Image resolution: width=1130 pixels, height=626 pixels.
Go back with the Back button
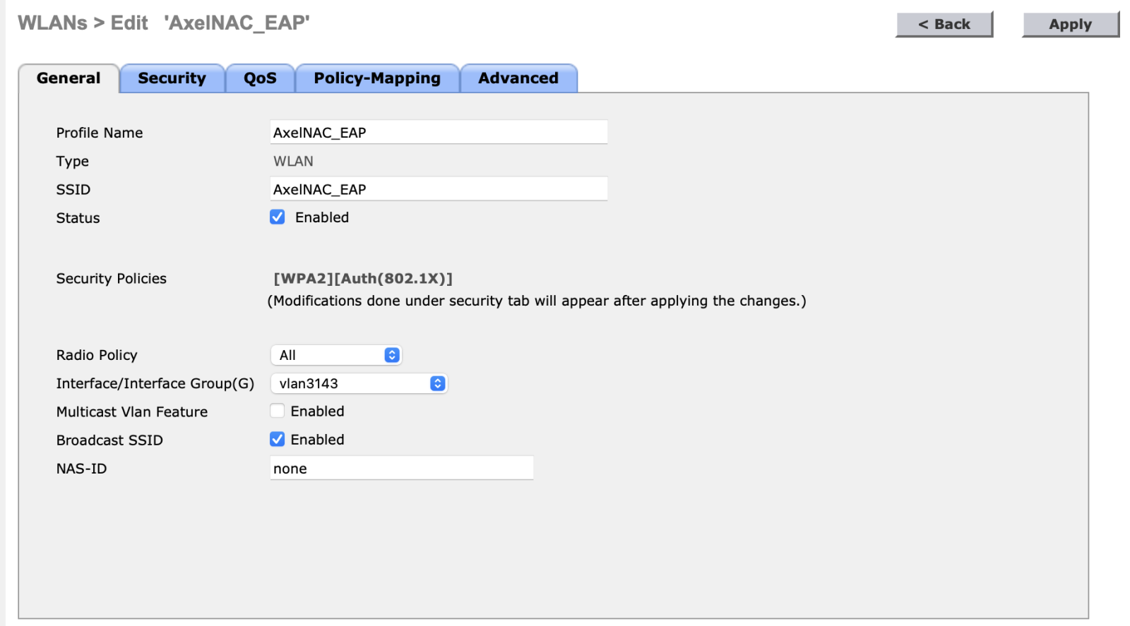944,24
